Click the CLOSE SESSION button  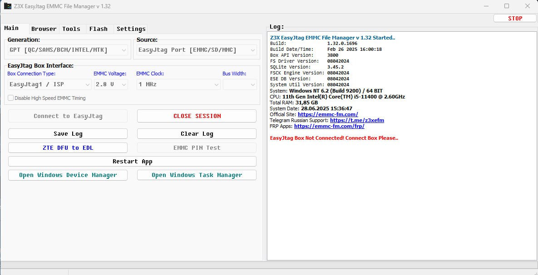pos(197,116)
